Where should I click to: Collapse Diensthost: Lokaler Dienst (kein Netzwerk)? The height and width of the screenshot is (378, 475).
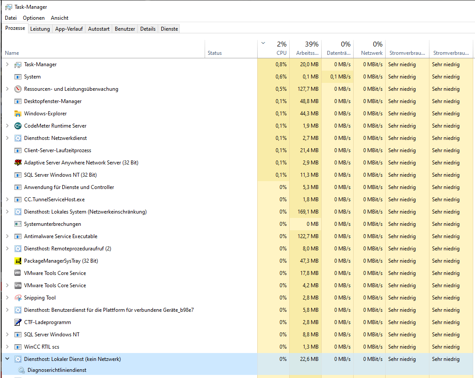[7, 359]
